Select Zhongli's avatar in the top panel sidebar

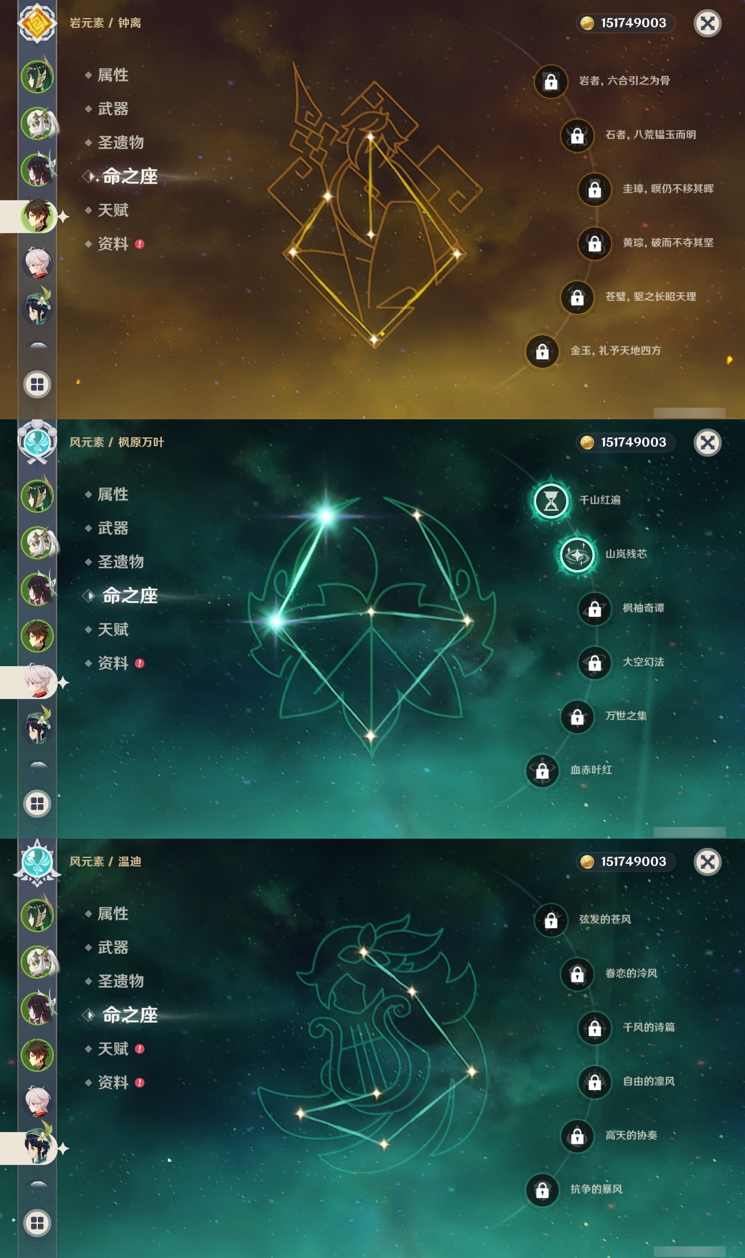[x=37, y=216]
